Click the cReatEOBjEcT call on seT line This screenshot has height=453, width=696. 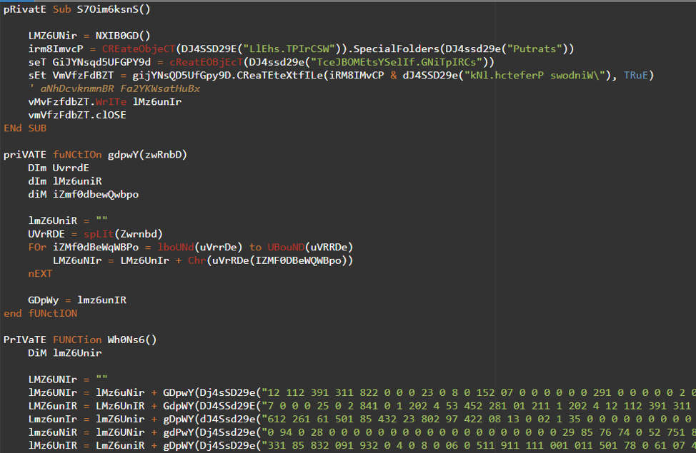(207, 63)
